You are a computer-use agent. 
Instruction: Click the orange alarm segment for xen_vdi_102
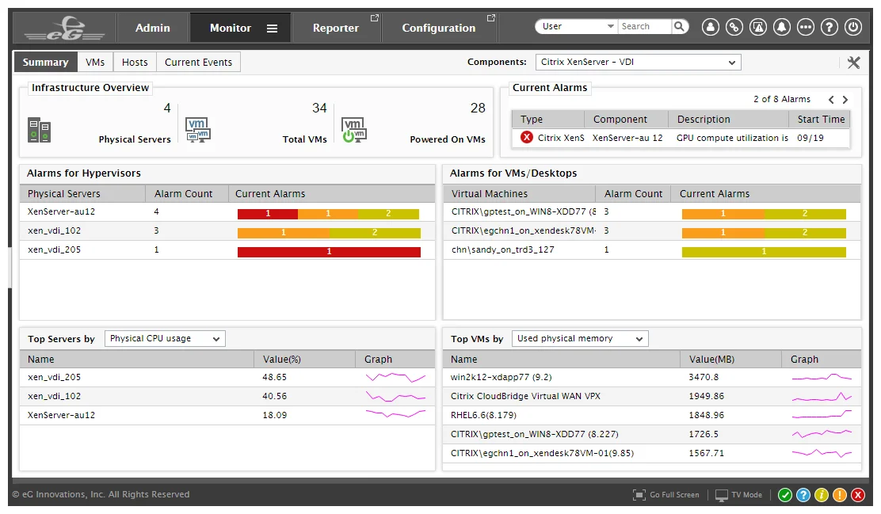click(x=283, y=233)
